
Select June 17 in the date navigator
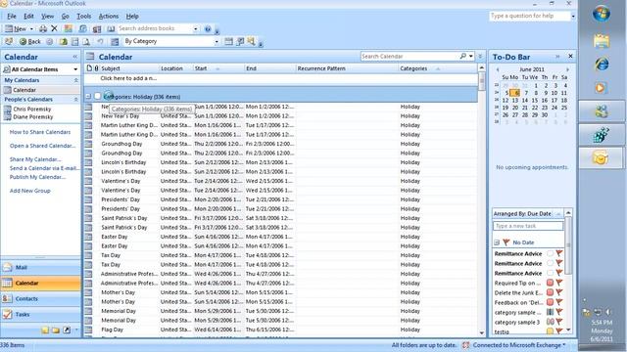tap(555, 100)
